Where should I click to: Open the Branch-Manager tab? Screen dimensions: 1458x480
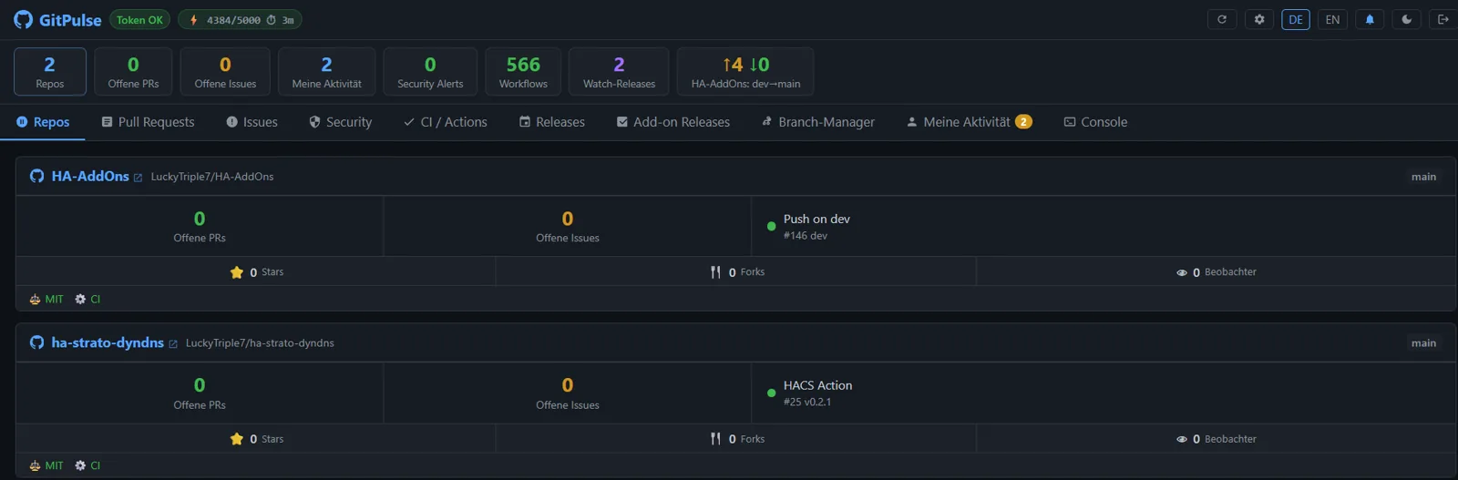pyautogui.click(x=818, y=122)
